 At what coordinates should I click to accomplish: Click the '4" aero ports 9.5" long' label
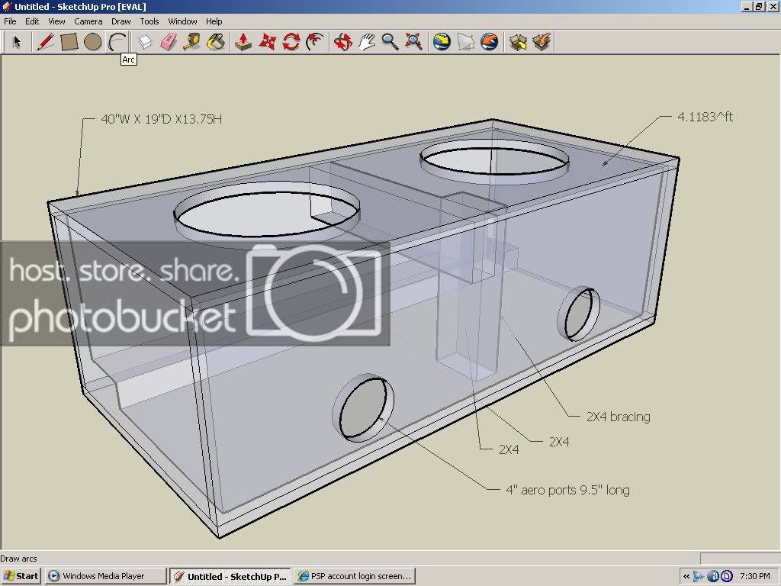point(567,490)
